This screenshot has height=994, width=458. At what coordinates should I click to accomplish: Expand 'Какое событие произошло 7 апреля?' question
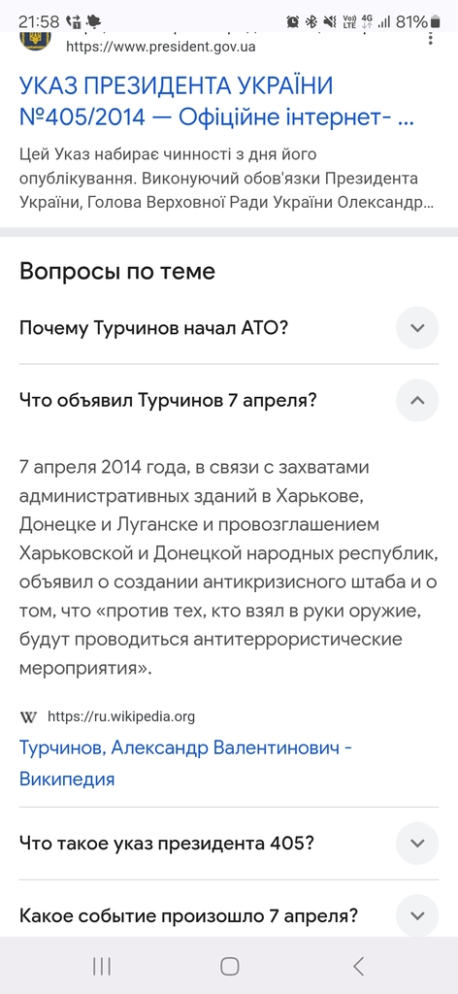click(229, 915)
